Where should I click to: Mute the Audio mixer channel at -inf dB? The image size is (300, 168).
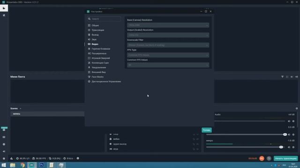coord(289,121)
